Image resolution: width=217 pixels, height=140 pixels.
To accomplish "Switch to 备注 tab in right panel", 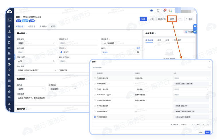I will (x=167, y=40).
